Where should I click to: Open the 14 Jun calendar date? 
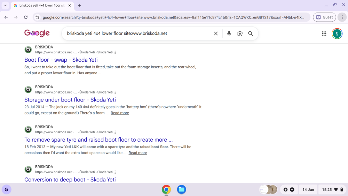point(308,190)
